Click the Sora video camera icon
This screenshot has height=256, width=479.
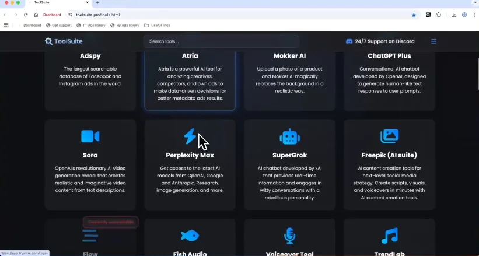click(x=90, y=136)
